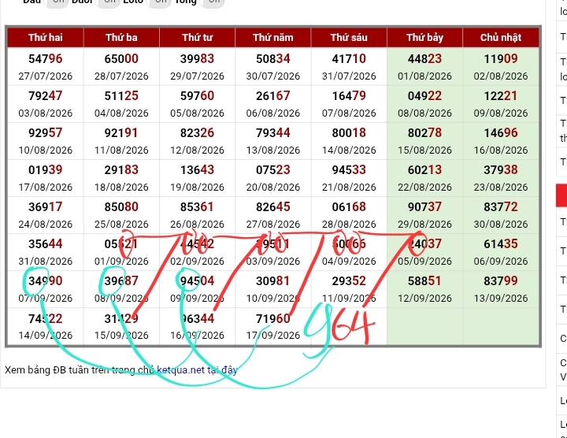567x438 pixels.
Task: Select the Thứ bảy column header
Action: tap(425, 37)
